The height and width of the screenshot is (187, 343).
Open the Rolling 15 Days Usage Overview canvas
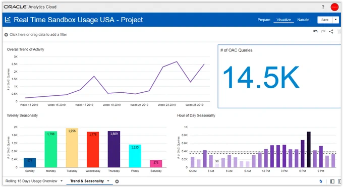coord(31,181)
